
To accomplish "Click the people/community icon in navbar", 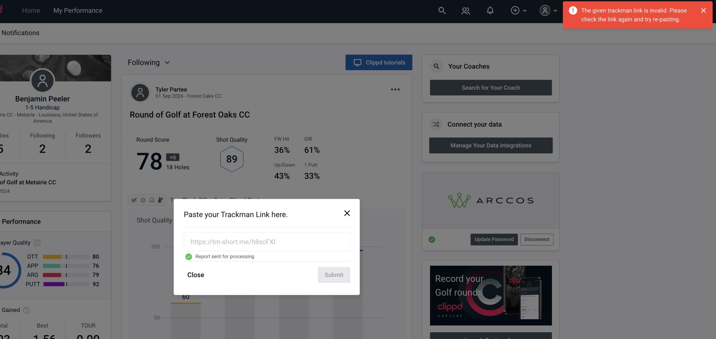I will [x=465, y=10].
